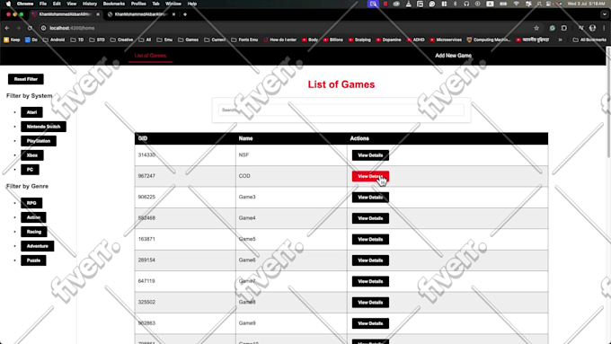Screen dimensions: 611x344
Task: Open the Bookmarks menu in menu bar
Action: 114,4
